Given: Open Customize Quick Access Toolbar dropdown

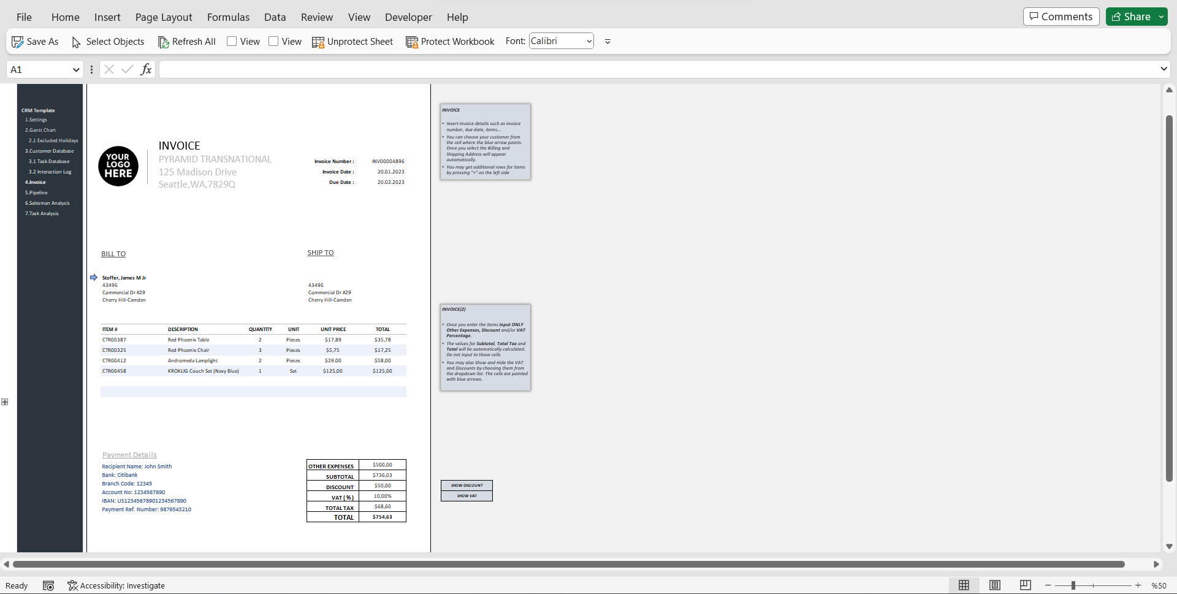Looking at the screenshot, I should (x=608, y=42).
